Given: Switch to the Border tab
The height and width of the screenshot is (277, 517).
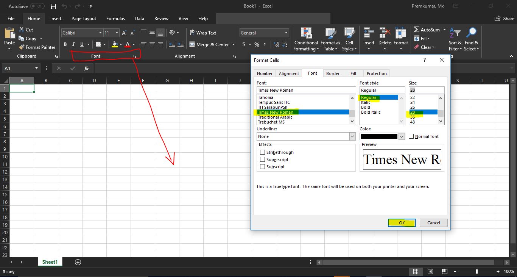Looking at the screenshot, I should (x=332, y=73).
